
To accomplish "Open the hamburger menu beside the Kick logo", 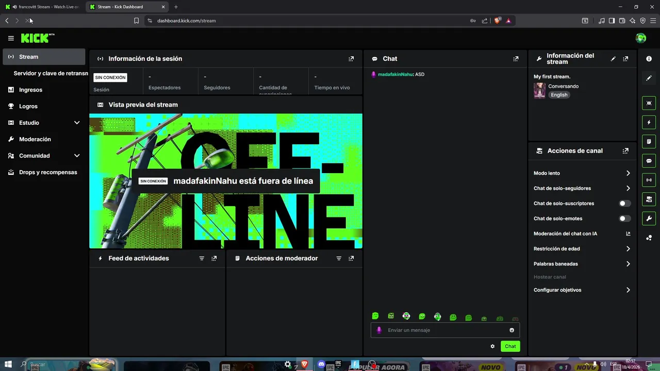I will point(11,38).
